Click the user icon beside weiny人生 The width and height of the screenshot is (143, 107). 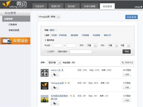click(62, 70)
